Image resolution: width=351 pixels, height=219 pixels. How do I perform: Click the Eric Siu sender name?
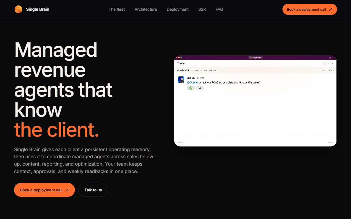point(191,78)
